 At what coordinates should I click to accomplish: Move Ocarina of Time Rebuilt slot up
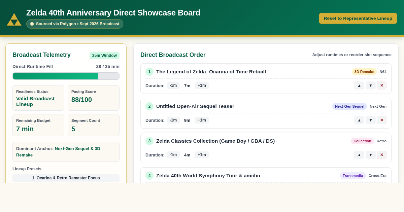pos(359,85)
